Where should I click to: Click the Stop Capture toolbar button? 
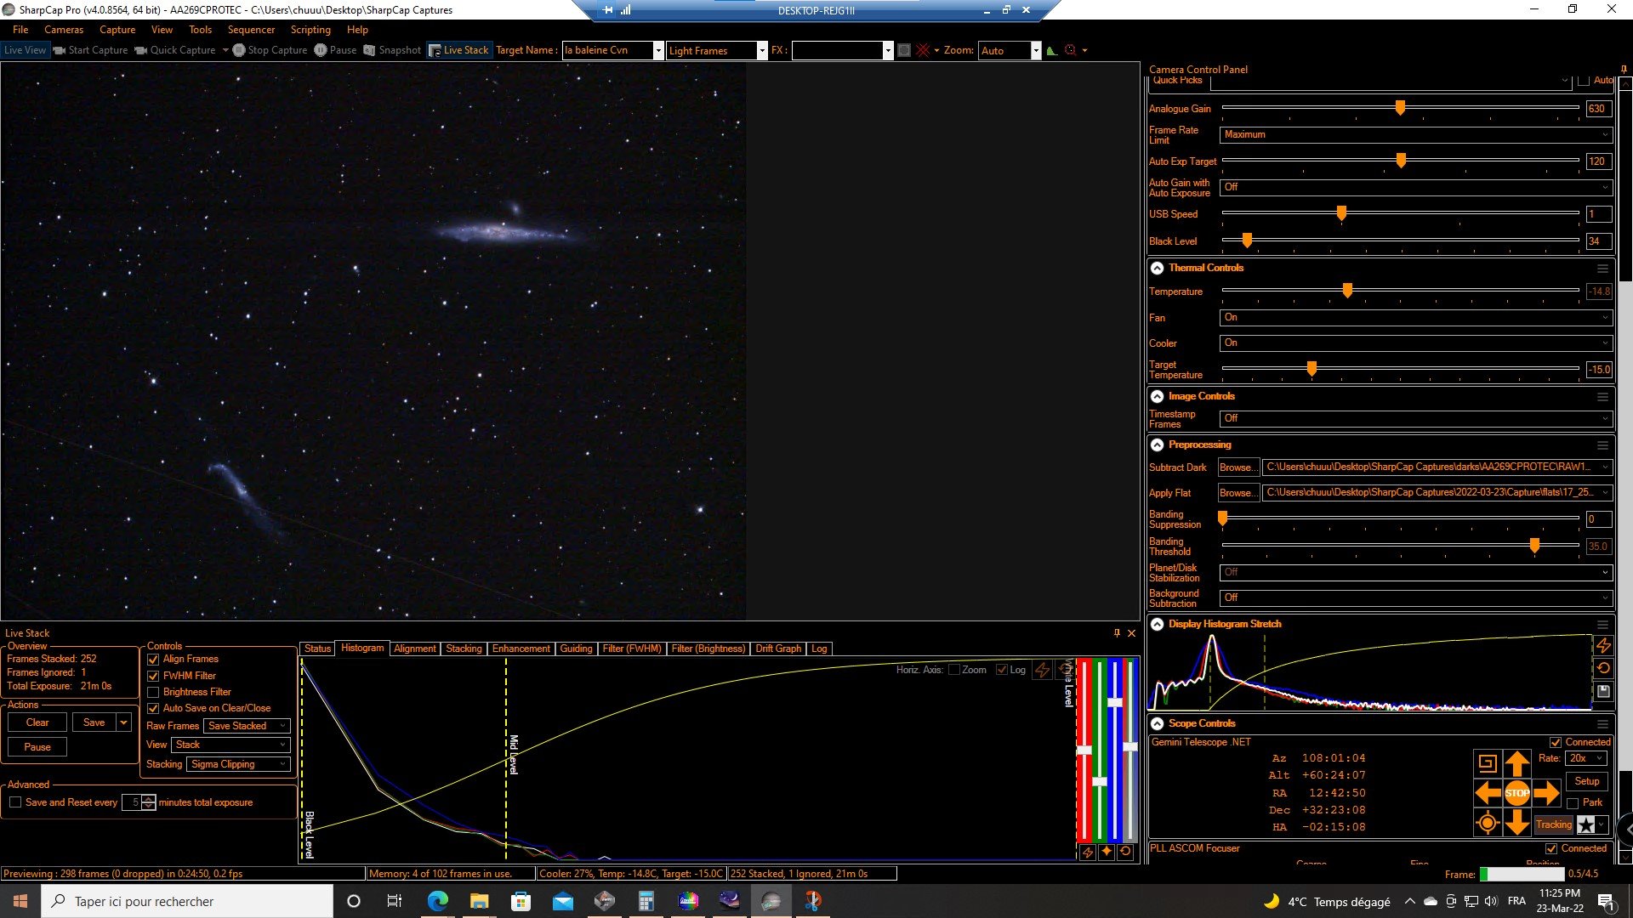(270, 50)
